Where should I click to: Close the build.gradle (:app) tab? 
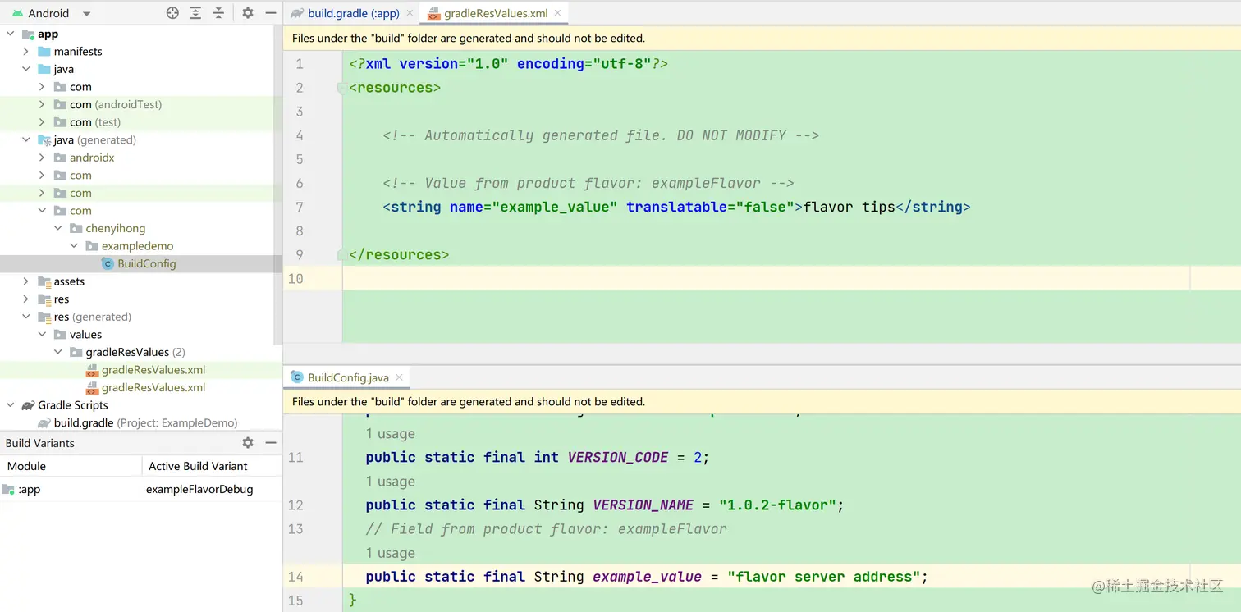click(x=410, y=13)
